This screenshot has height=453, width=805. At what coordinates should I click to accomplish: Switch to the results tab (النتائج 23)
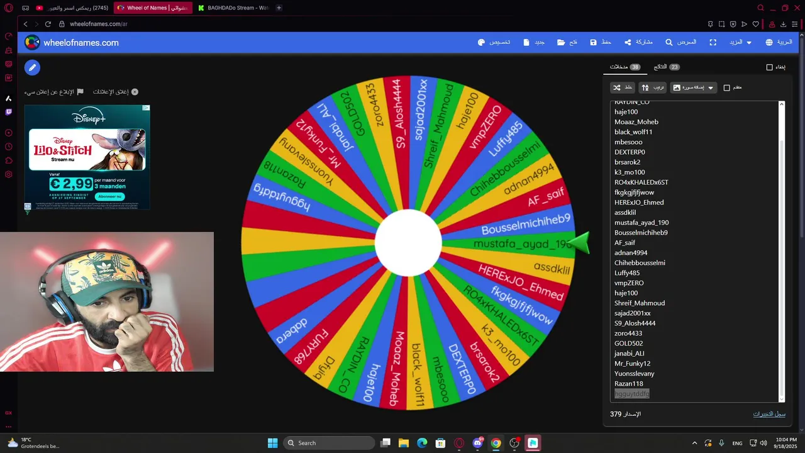pos(667,67)
